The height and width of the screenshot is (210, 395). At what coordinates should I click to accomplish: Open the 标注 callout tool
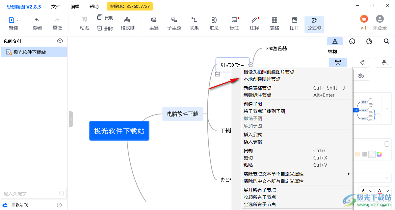click(234, 24)
